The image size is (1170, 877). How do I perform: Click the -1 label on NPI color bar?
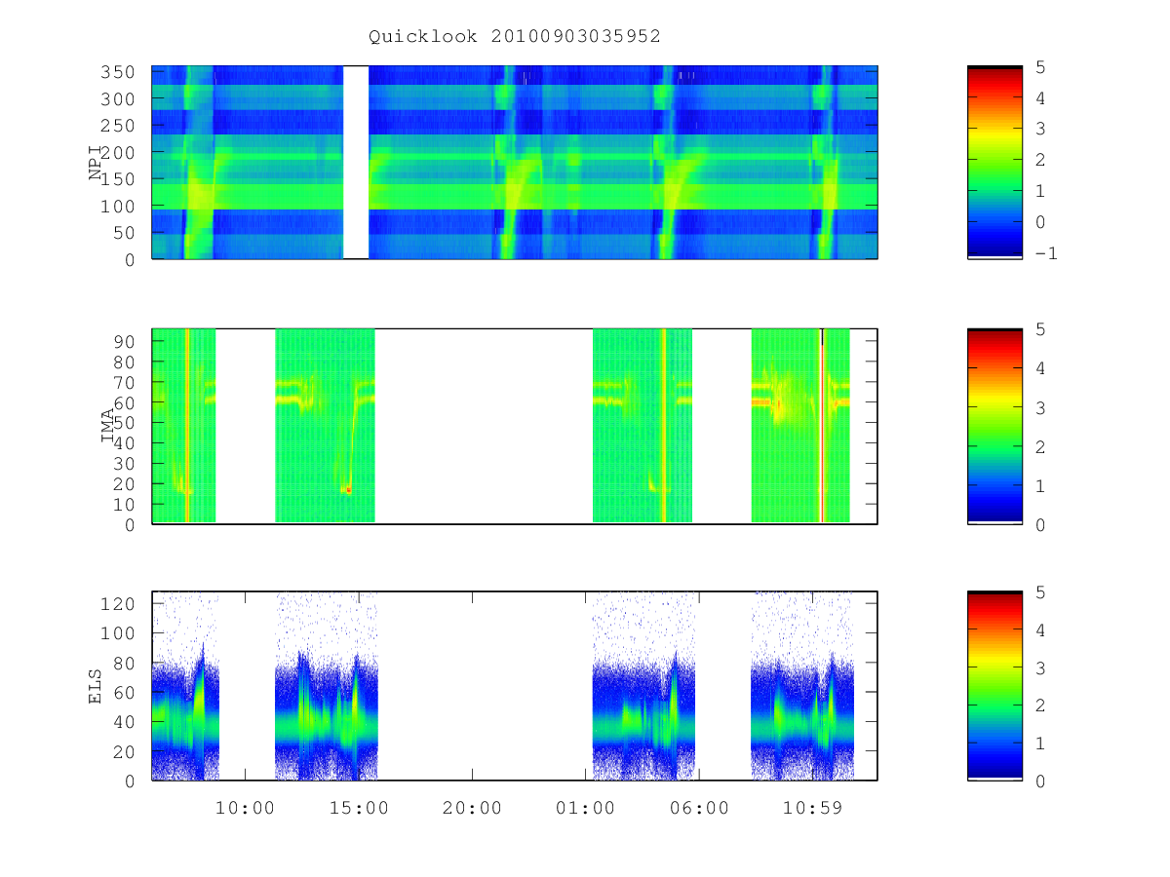point(1048,253)
